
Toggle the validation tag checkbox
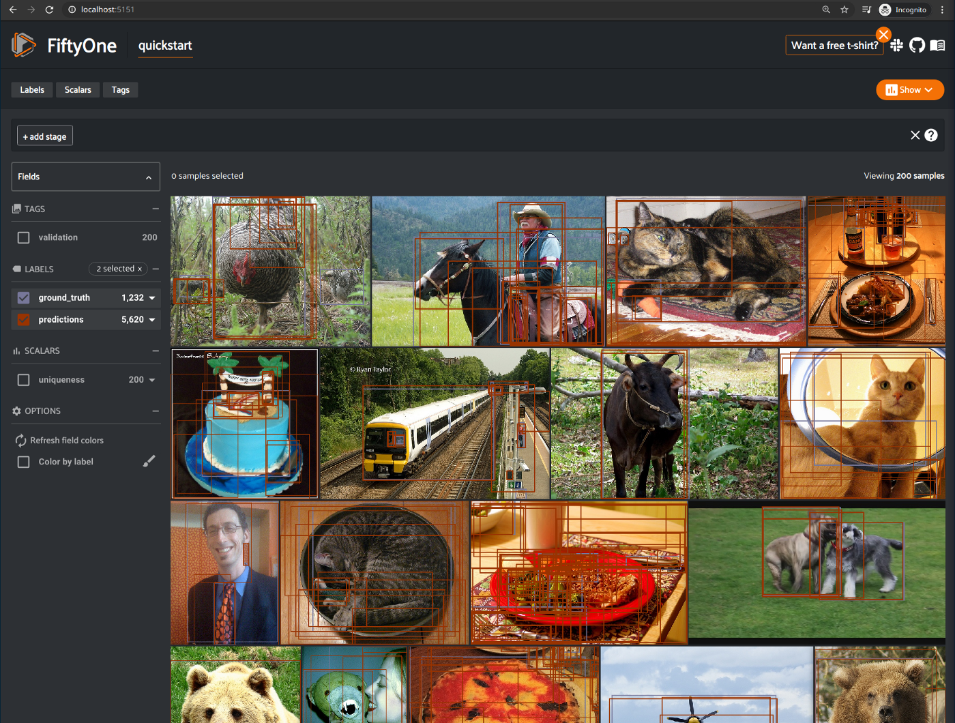tap(24, 237)
